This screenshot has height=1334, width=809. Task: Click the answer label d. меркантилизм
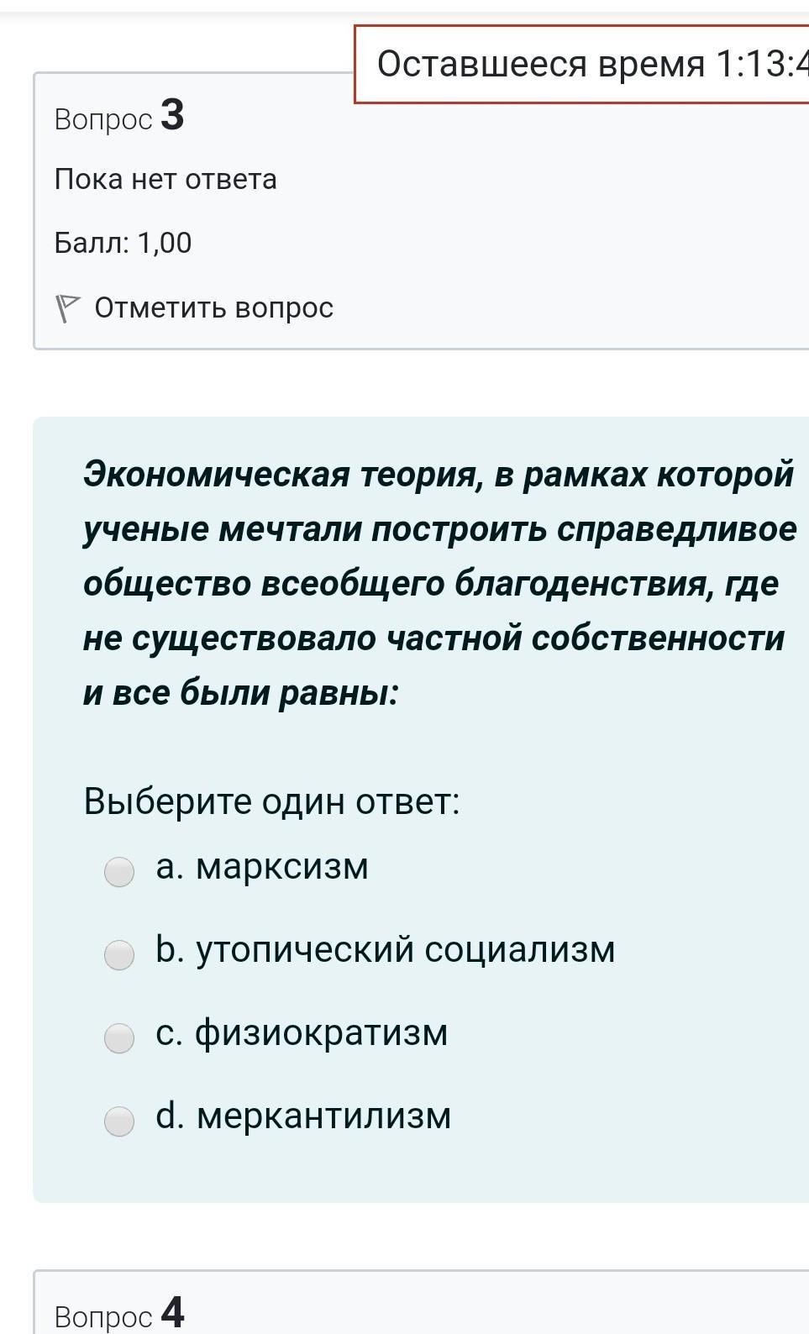[x=303, y=1116]
